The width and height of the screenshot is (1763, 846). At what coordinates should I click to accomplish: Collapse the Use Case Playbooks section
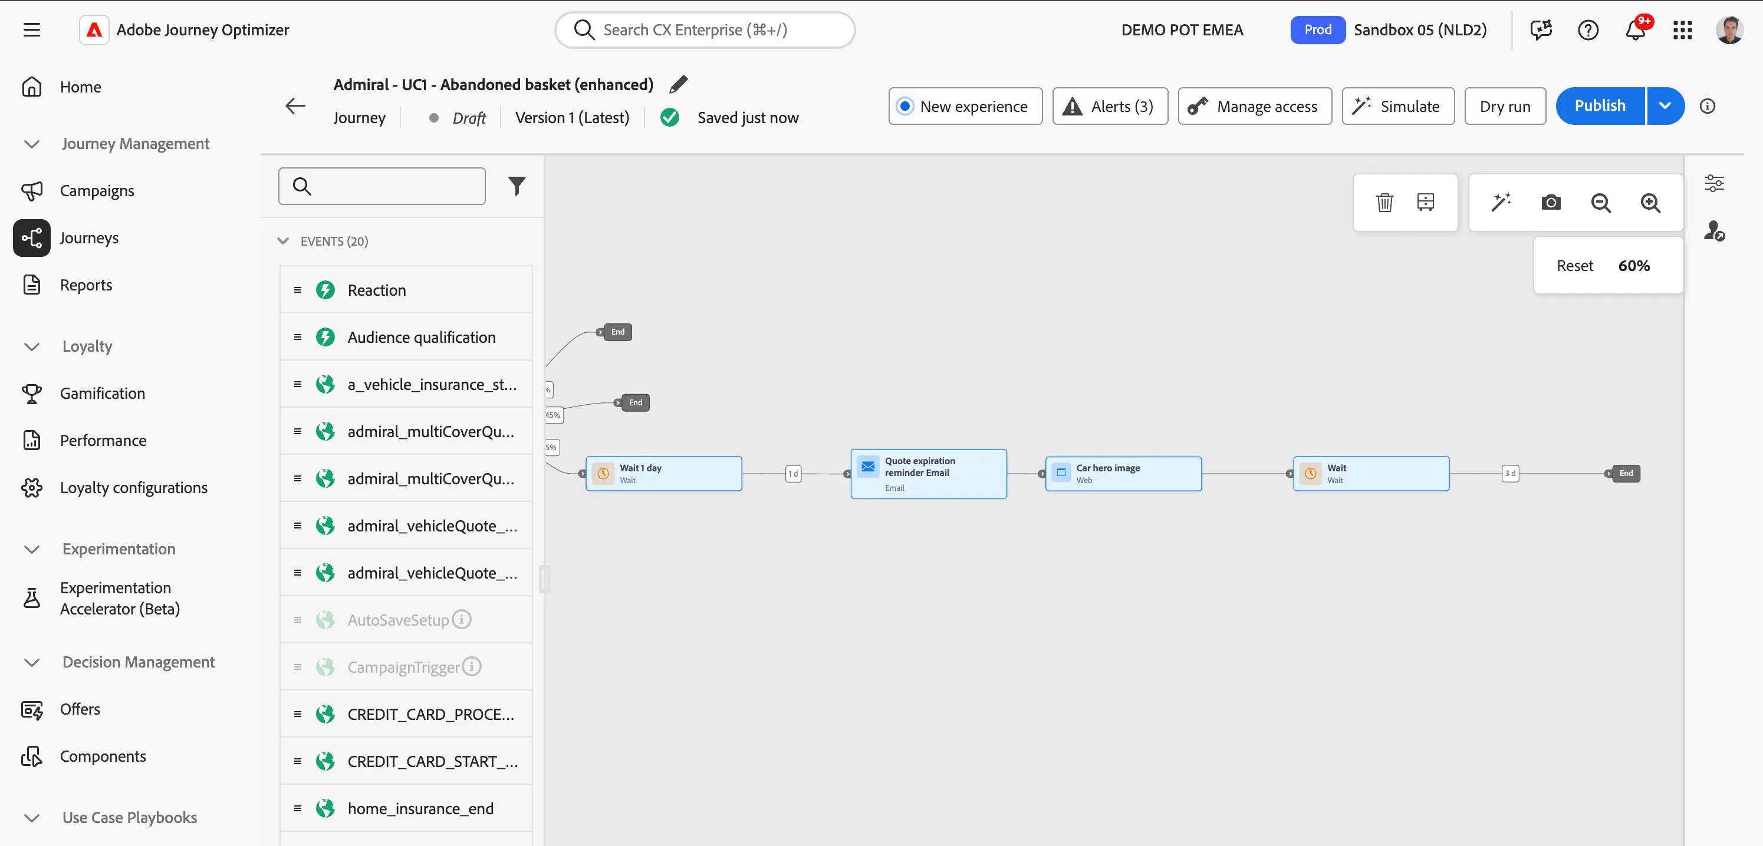[x=31, y=817]
